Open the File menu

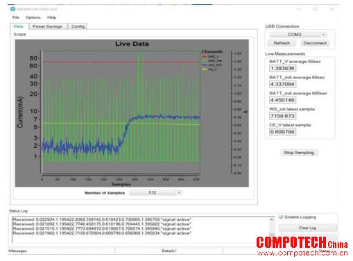(16, 17)
